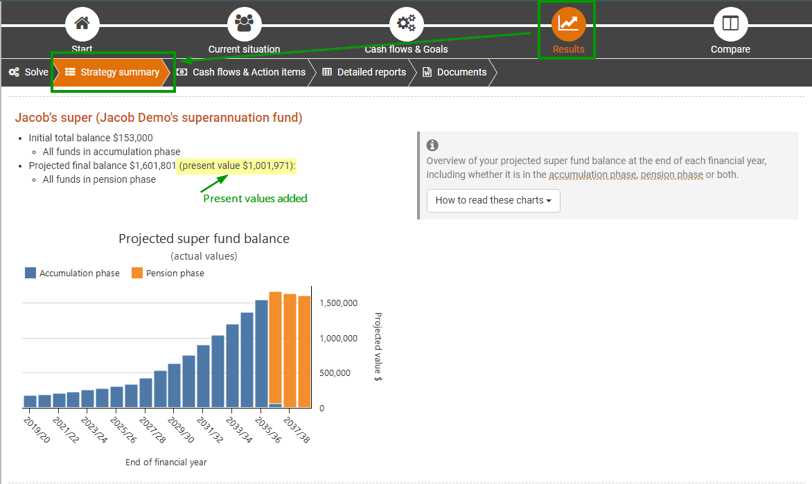
Task: Select the Results chart icon
Action: (568, 24)
